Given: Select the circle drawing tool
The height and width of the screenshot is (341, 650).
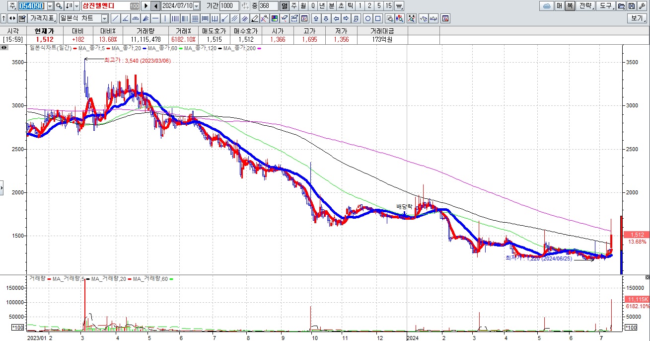Looking at the screenshot, I should point(368,18).
